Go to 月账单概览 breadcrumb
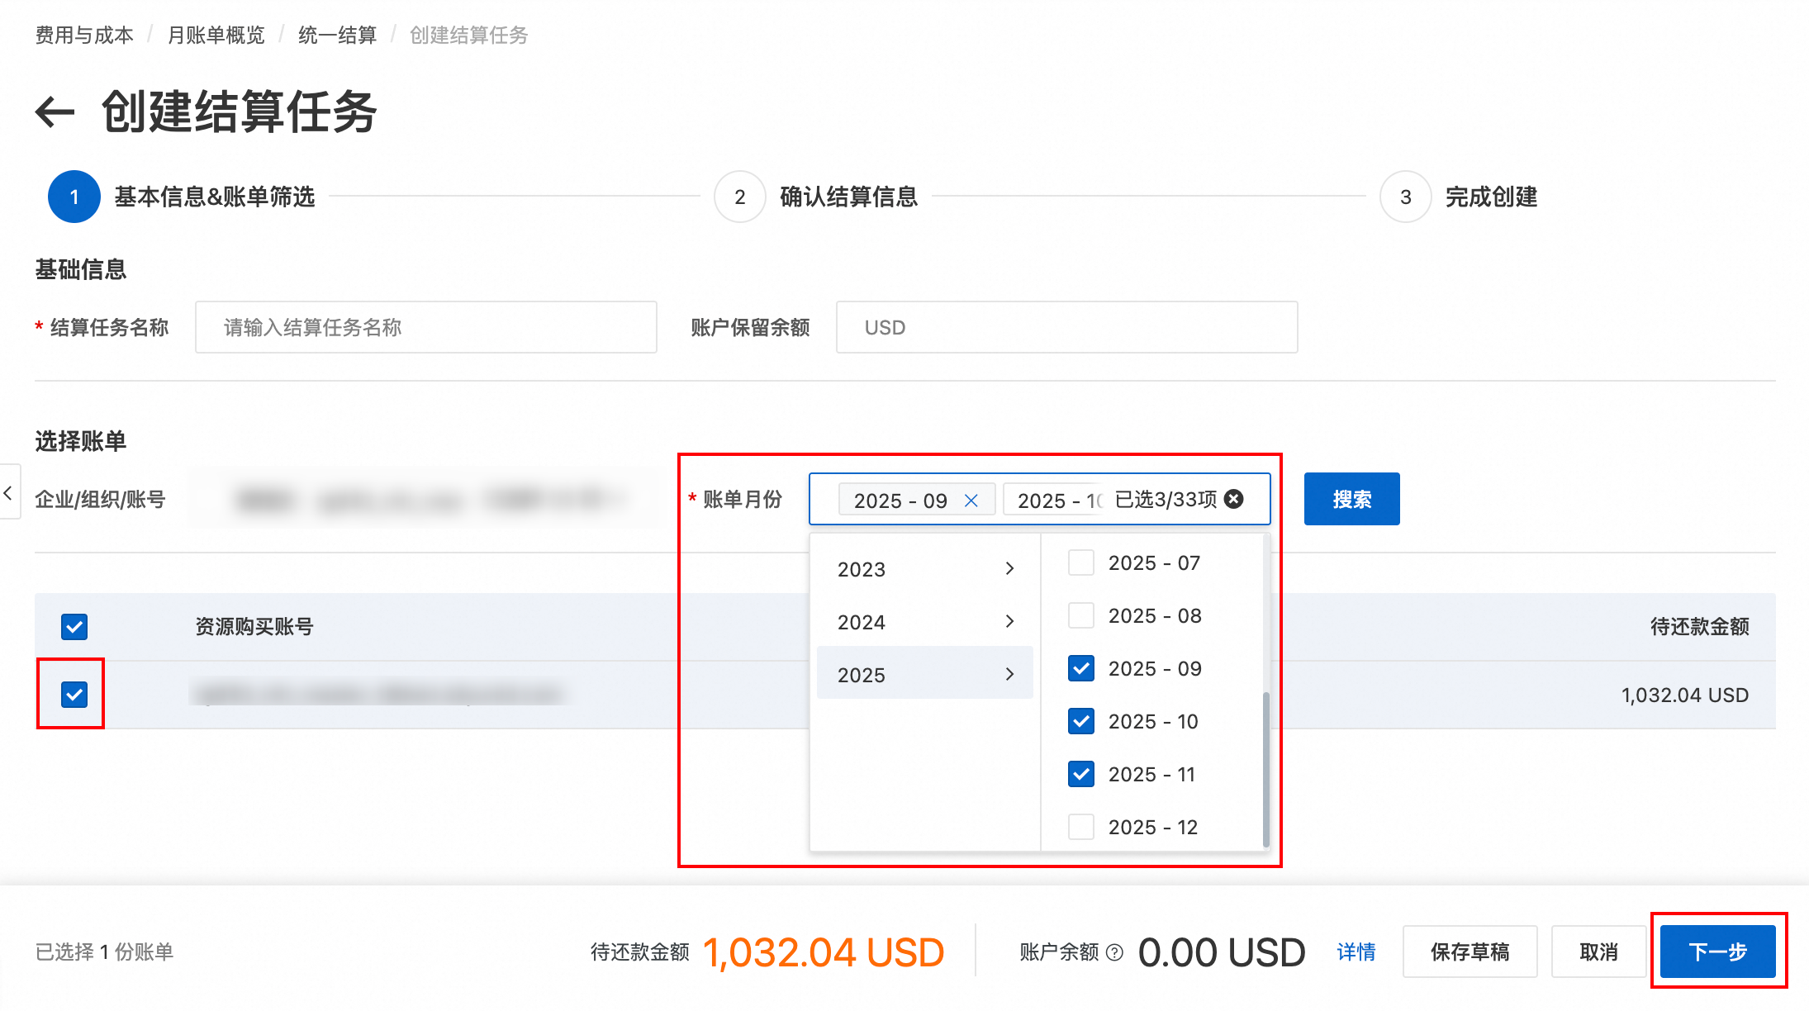This screenshot has height=1011, width=1809. [x=216, y=36]
